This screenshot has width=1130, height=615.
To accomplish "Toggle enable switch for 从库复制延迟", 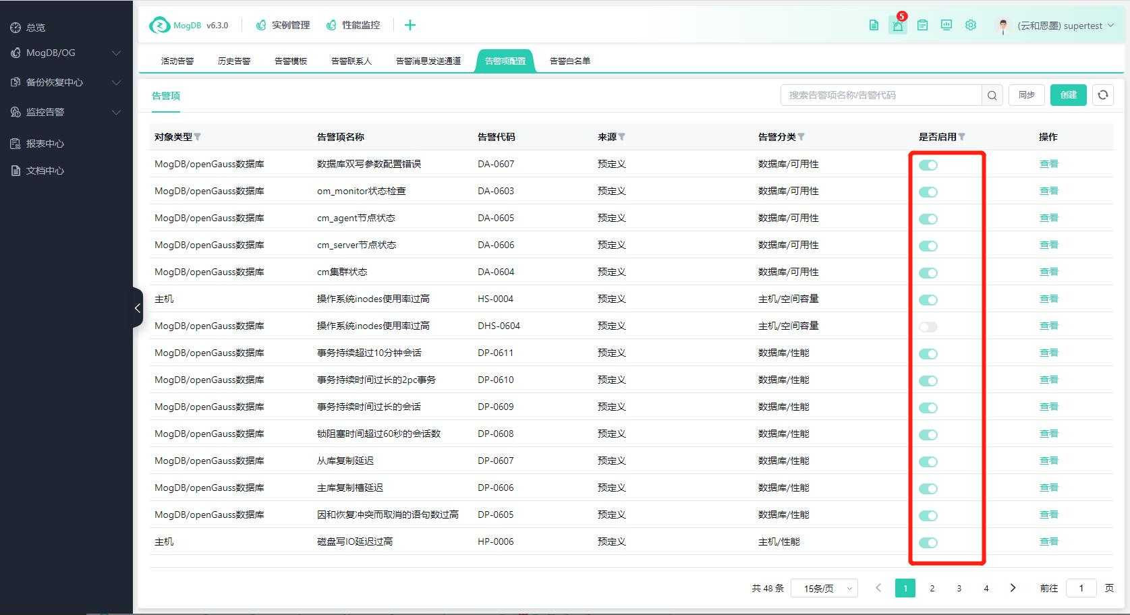I will pos(928,462).
